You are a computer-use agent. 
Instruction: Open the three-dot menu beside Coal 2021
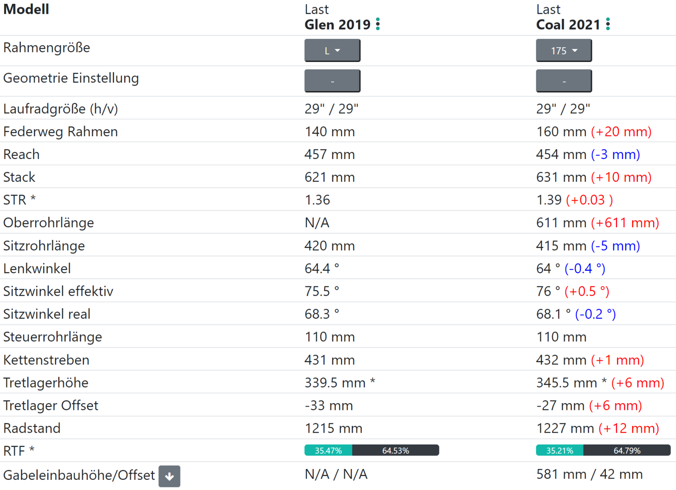[608, 24]
